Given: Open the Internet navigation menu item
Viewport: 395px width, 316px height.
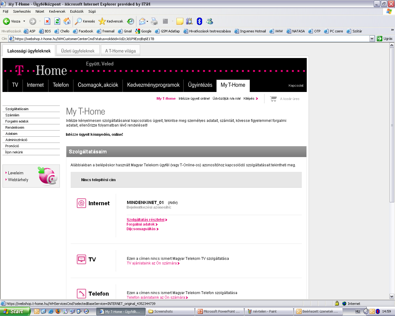Looking at the screenshot, I should pyautogui.click(x=35, y=85).
